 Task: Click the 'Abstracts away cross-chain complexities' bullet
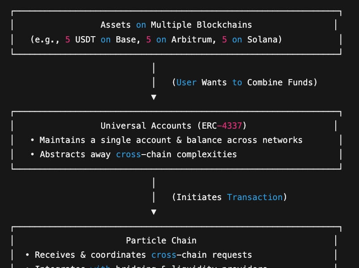[x=133, y=155]
